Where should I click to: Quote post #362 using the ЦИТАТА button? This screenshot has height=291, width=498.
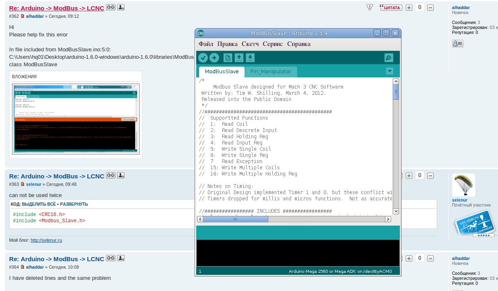click(x=391, y=7)
